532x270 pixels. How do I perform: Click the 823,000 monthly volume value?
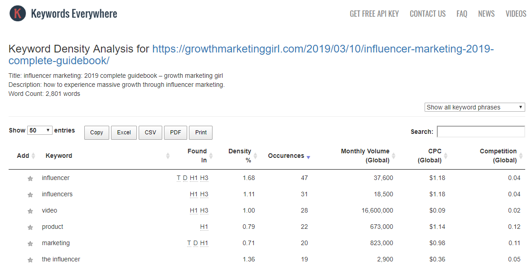(382, 243)
